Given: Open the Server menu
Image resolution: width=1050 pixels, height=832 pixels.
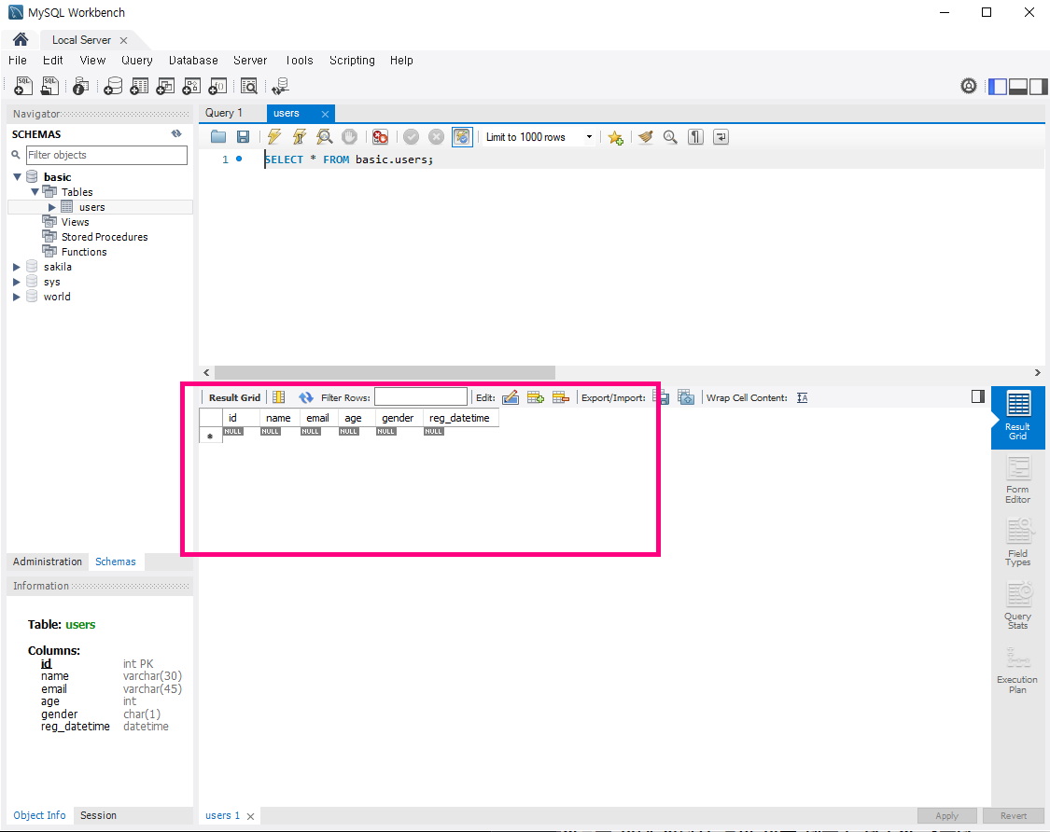Looking at the screenshot, I should coord(250,61).
